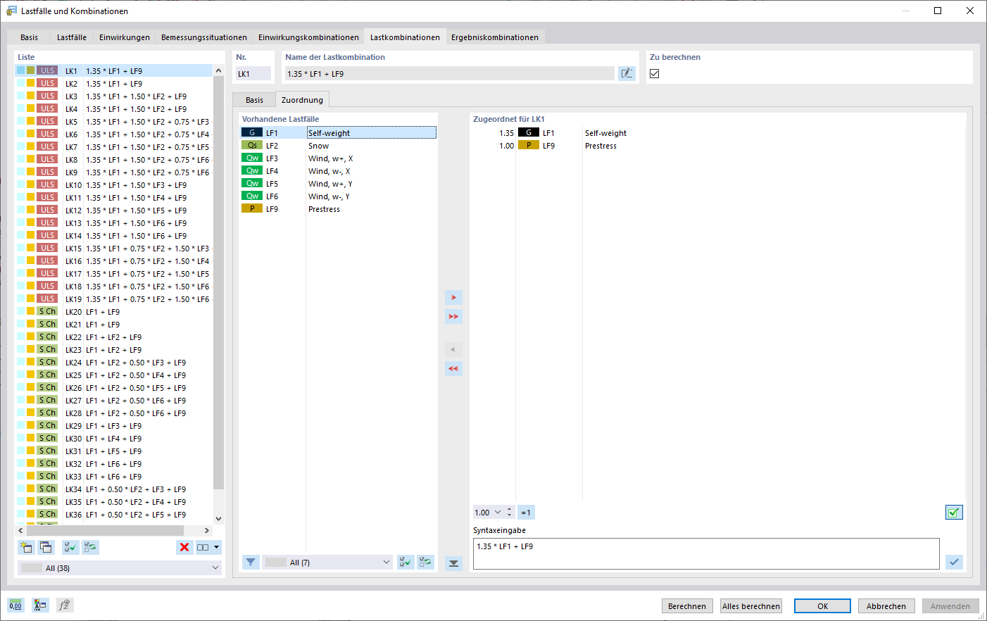Select LF6 Wind, w-, Y load case
The height and width of the screenshot is (621, 987).
[338, 196]
